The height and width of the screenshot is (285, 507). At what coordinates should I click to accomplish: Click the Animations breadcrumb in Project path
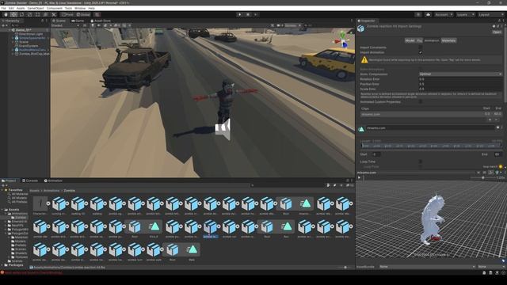(51, 191)
